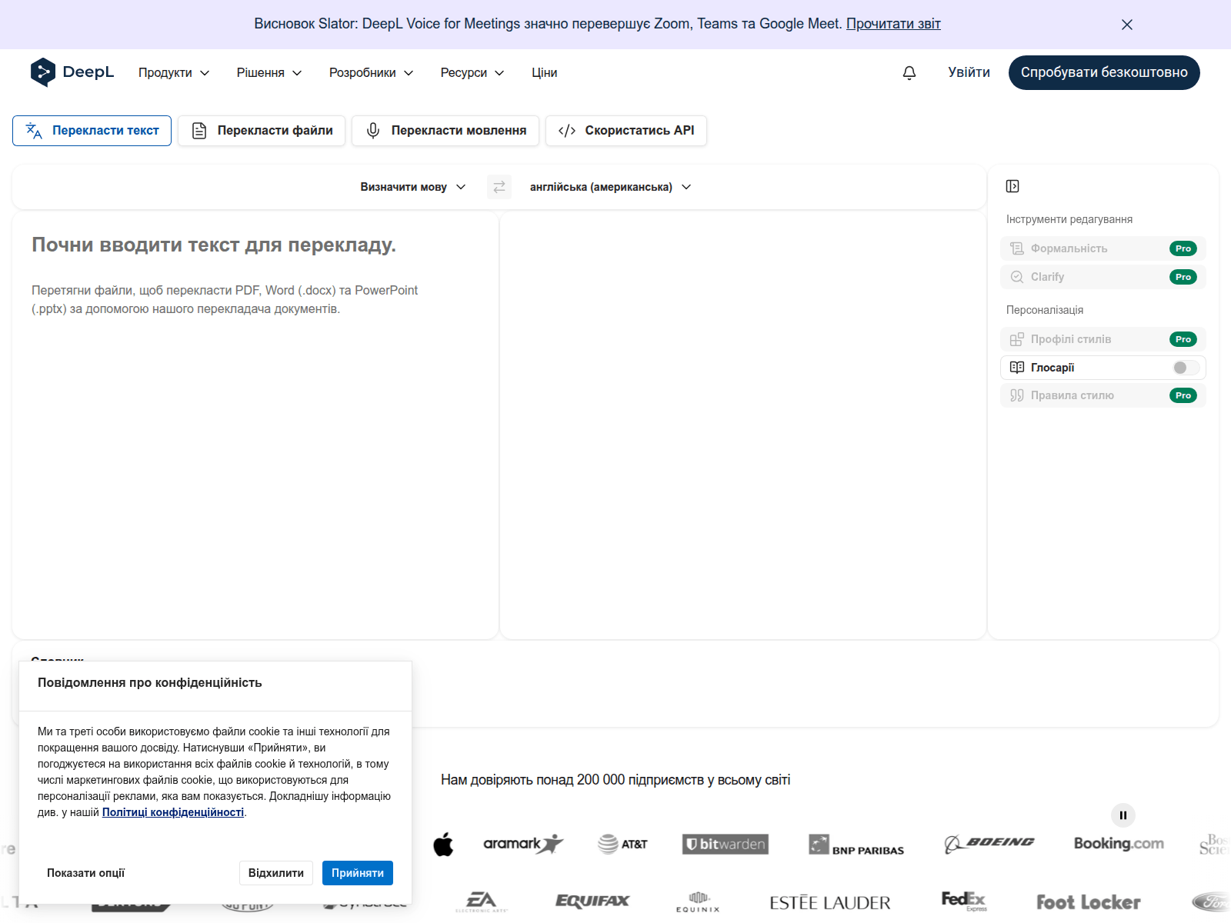Click Показати опції button
Image resolution: width=1231 pixels, height=923 pixels.
pyautogui.click(x=85, y=873)
